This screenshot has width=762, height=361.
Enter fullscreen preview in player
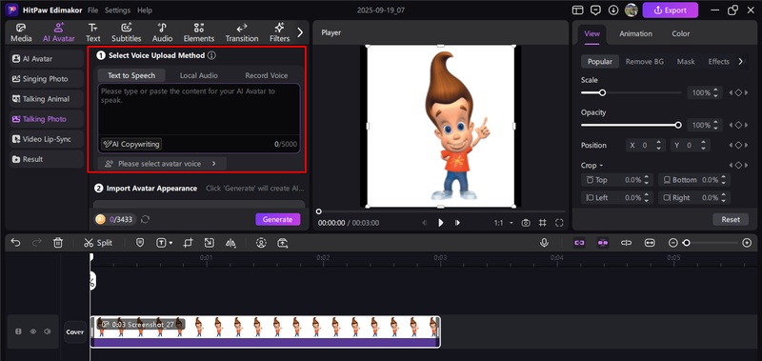[559, 223]
